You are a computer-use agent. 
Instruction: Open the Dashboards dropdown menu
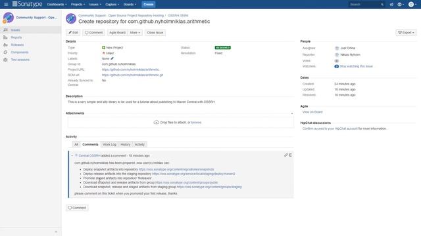click(57, 5)
